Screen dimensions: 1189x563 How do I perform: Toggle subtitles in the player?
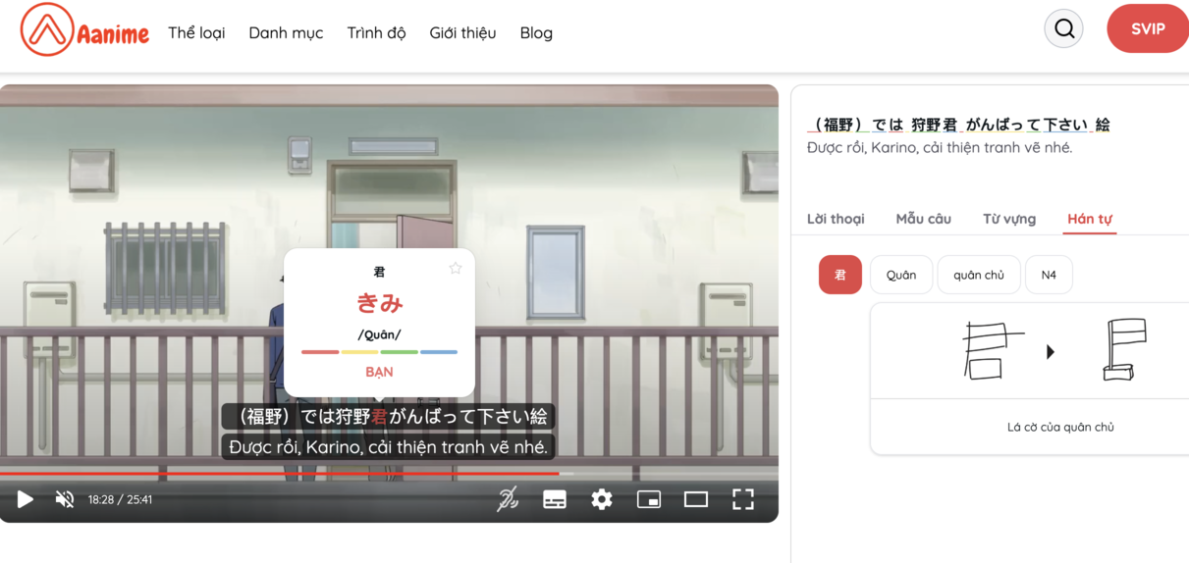(x=555, y=499)
